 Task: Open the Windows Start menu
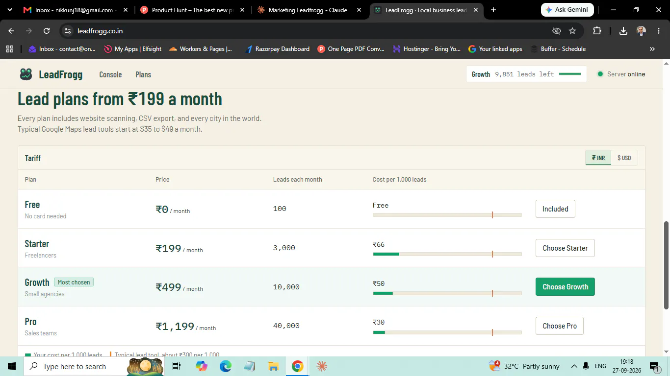tap(11, 366)
